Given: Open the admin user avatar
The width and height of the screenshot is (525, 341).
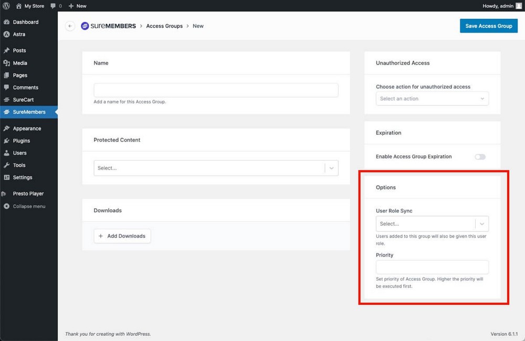Looking at the screenshot, I should pyautogui.click(x=519, y=6).
